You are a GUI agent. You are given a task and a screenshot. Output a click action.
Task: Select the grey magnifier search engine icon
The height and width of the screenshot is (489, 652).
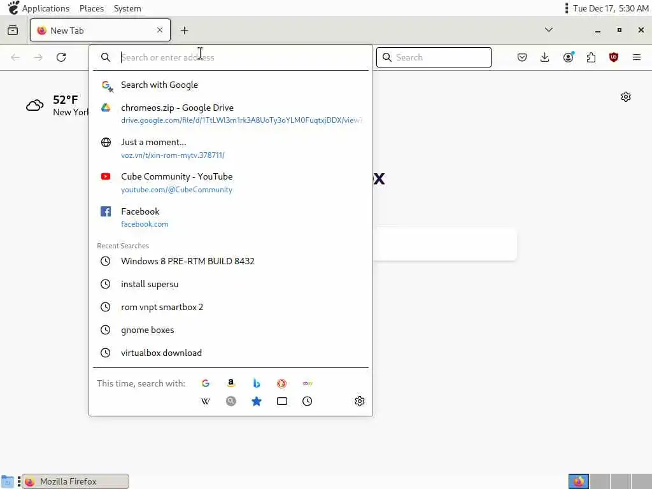click(x=231, y=401)
